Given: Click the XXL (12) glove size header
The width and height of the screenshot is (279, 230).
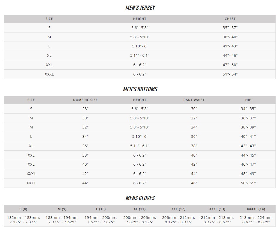Looking at the screenshot, I should [x=178, y=209].
